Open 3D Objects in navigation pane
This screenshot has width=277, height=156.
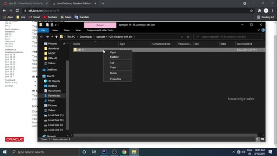(x=54, y=81)
